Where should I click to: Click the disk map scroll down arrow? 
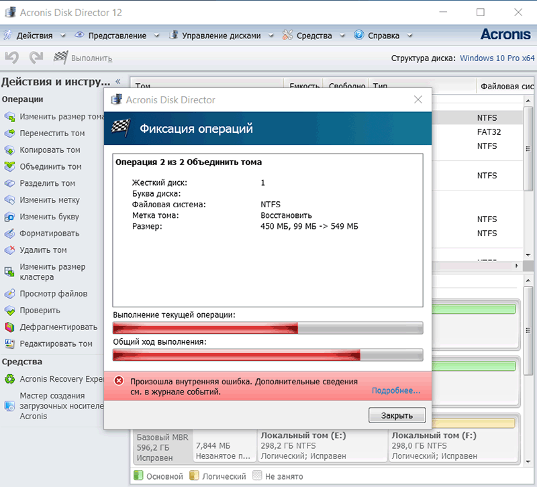tap(528, 462)
